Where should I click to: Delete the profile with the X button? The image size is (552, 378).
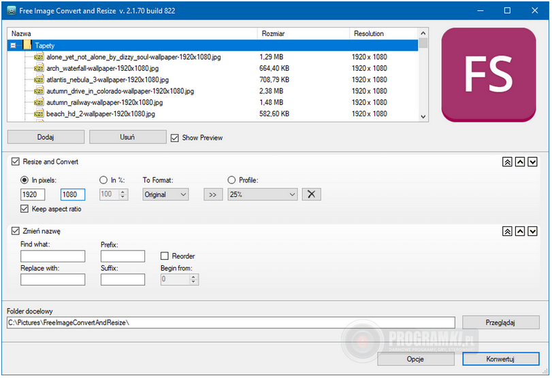(x=311, y=194)
